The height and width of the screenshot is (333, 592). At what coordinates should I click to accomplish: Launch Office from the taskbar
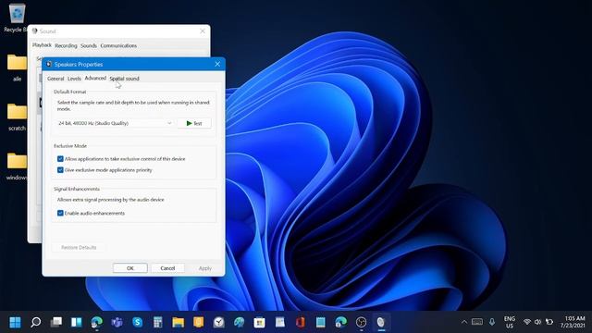pos(300,322)
